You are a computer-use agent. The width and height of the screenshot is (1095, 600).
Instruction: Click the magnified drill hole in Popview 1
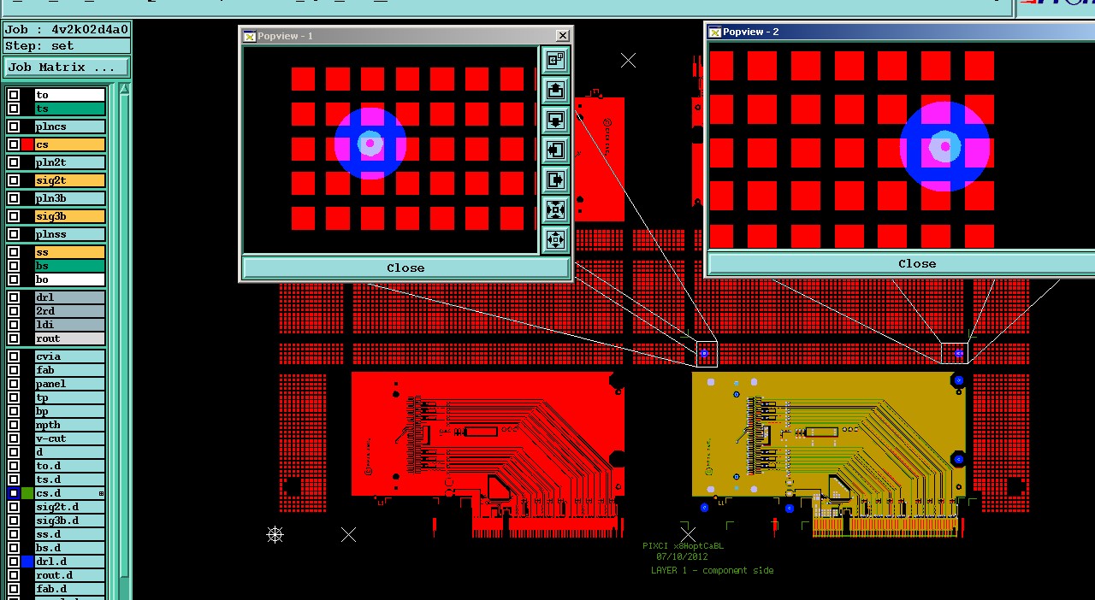(x=370, y=144)
